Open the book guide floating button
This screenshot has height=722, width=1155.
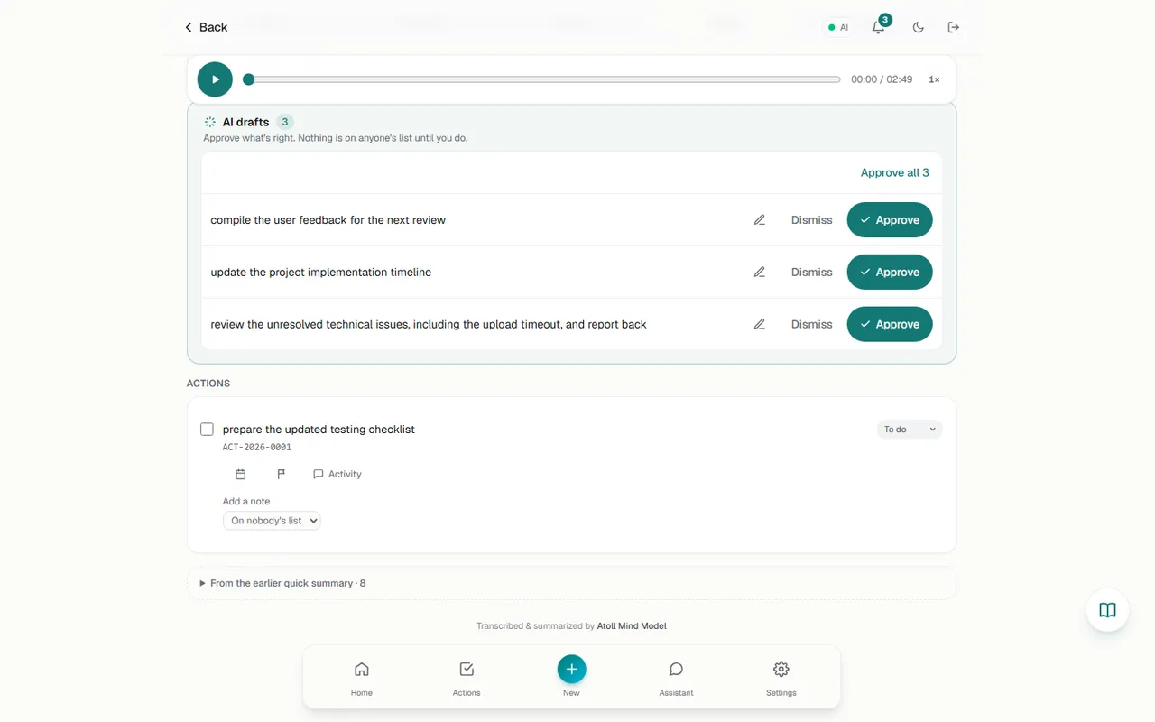[1107, 610]
